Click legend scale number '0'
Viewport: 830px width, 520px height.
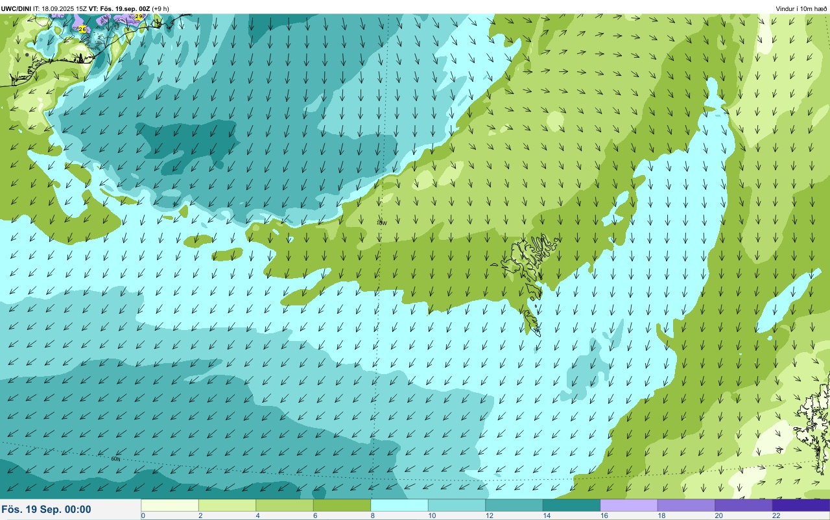click(143, 516)
